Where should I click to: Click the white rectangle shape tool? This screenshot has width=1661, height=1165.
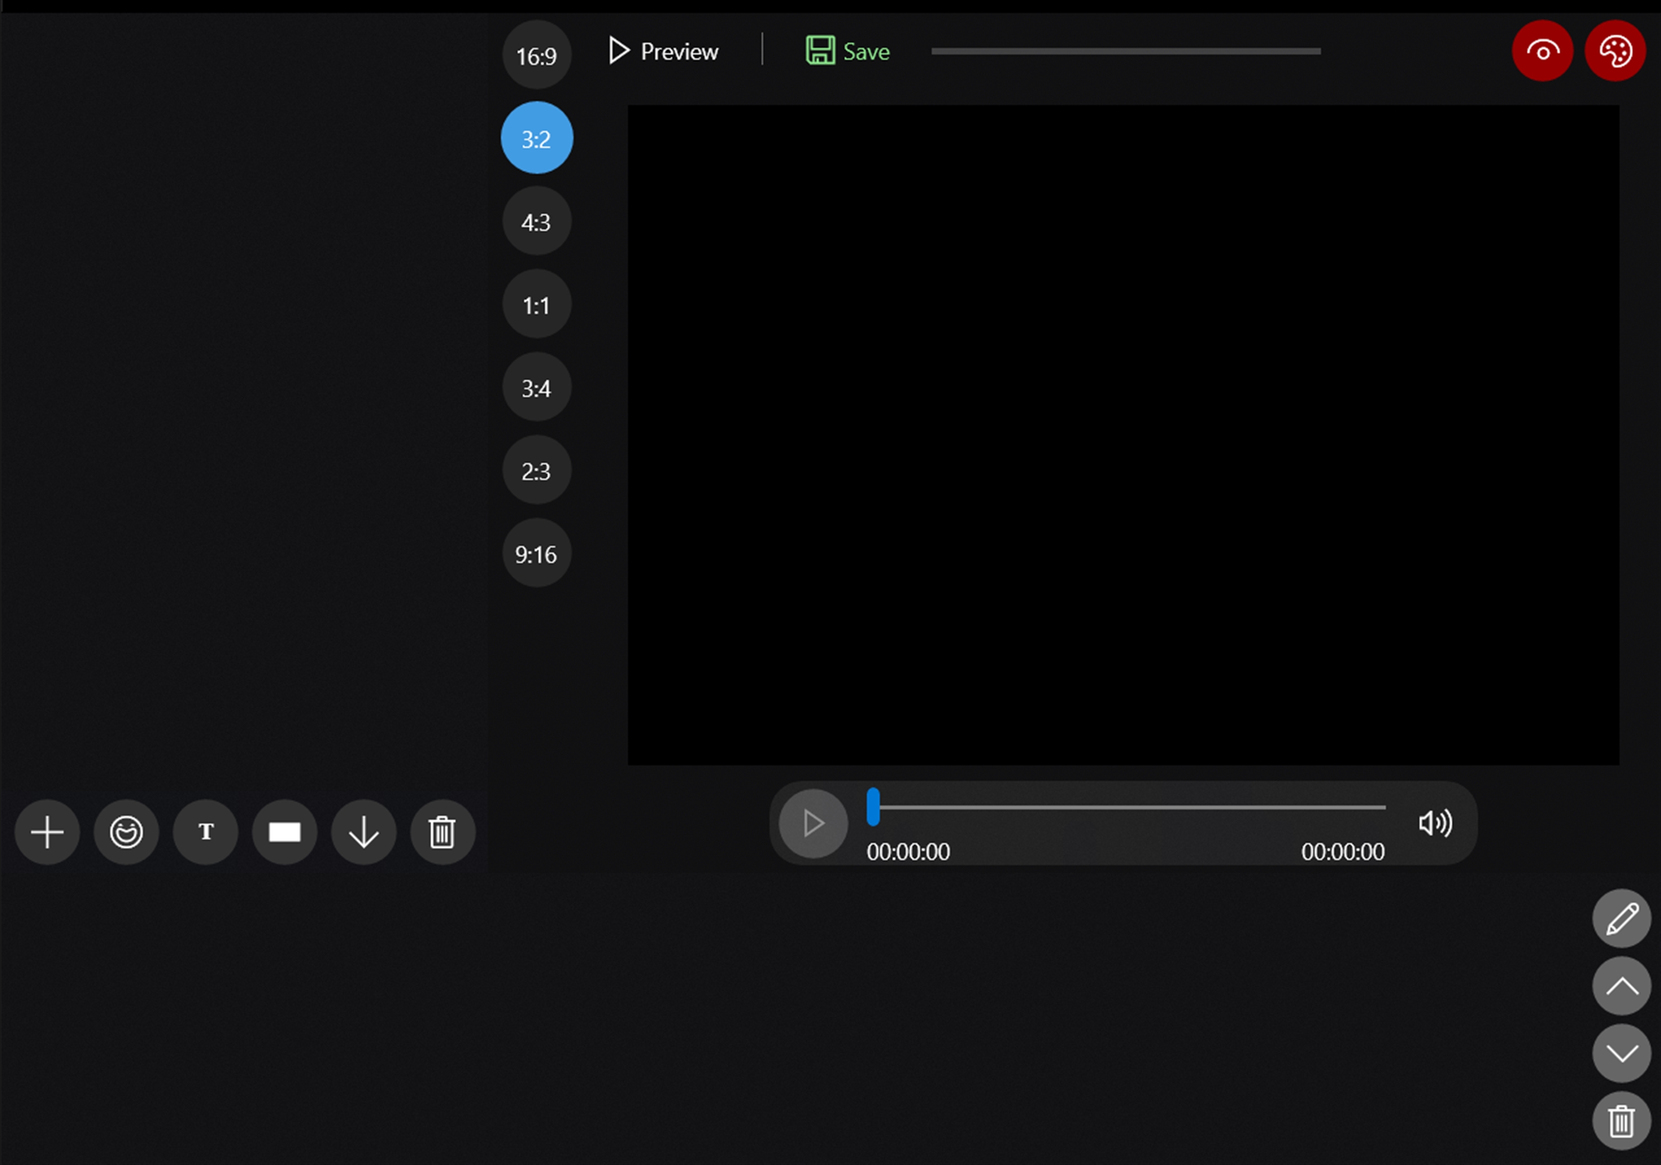(x=285, y=832)
